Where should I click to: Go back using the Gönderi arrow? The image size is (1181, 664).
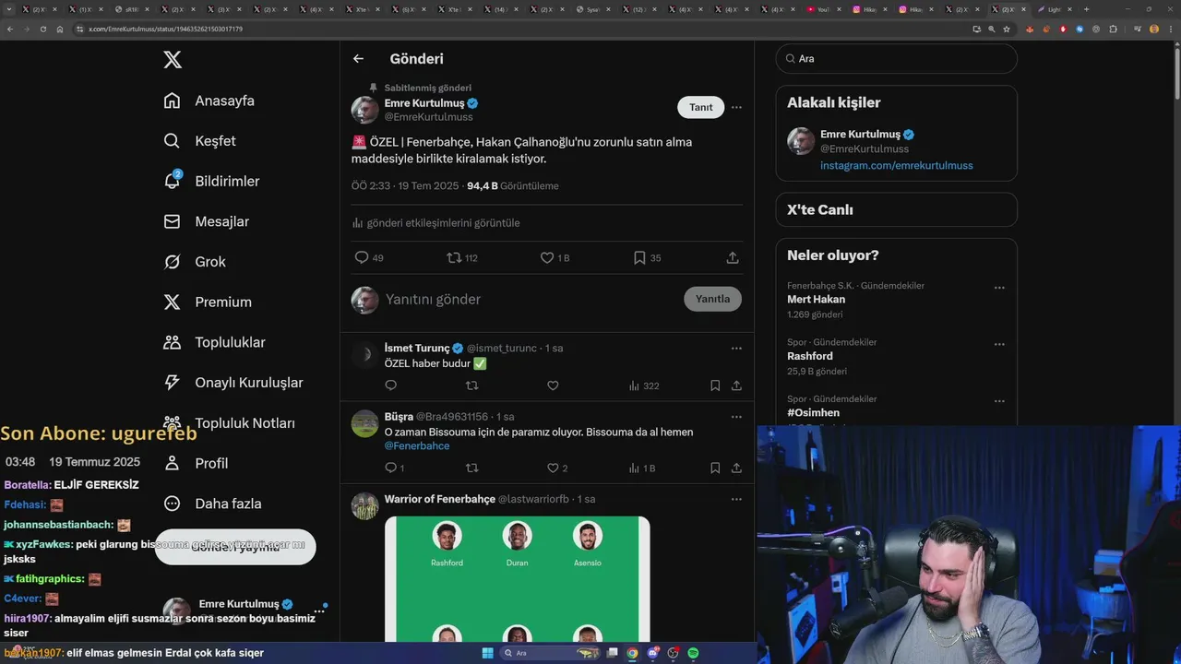tap(358, 59)
